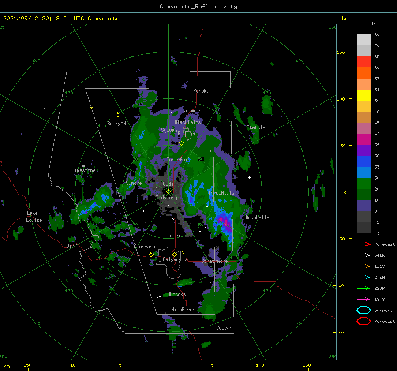Click the magenta storm core west of Drumheller
Viewport: 397px width, 371px height.
click(225, 222)
